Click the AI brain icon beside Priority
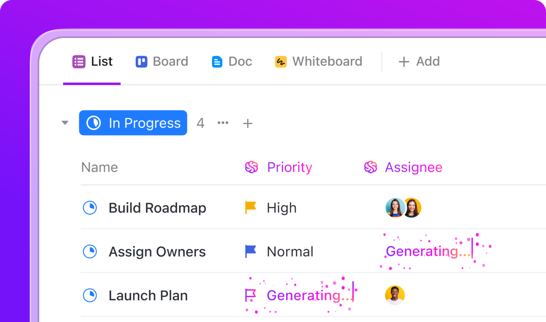Viewport: 546px width, 322px height. click(x=252, y=167)
